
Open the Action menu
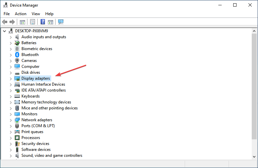(x=20, y=14)
